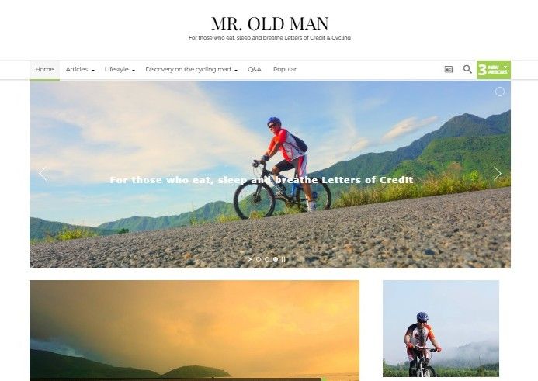The height and width of the screenshot is (381, 538).
Task: Select the third filled slide dot
Action: 275,259
